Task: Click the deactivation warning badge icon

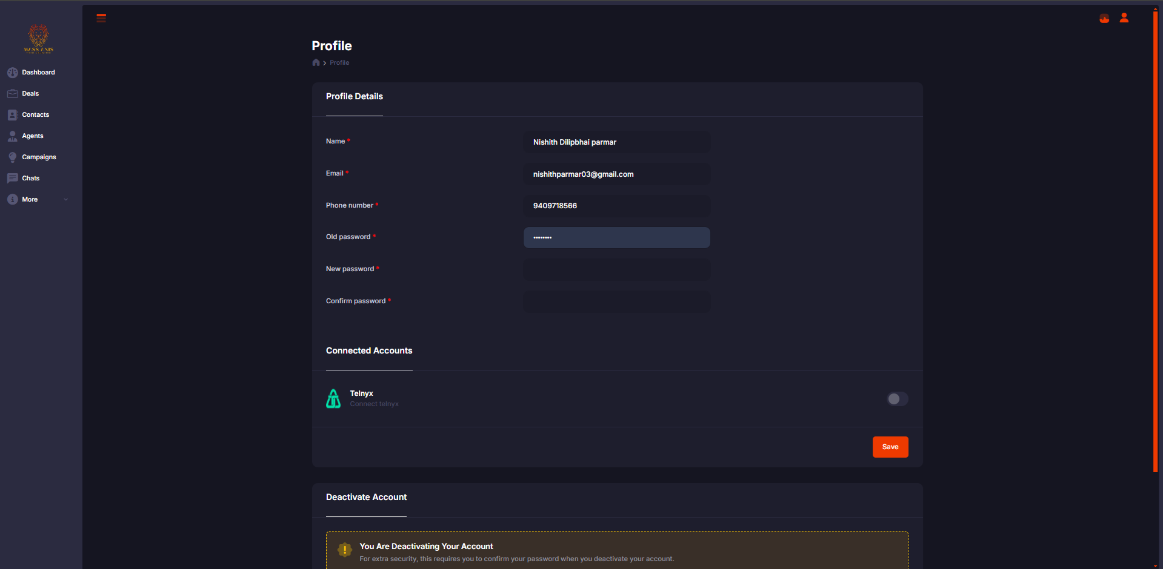Action: point(345,550)
